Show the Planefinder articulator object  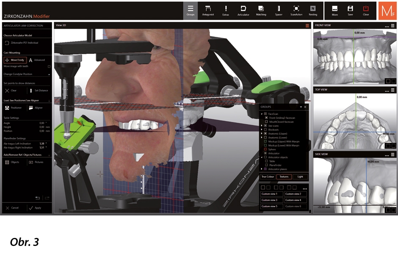tap(266, 165)
